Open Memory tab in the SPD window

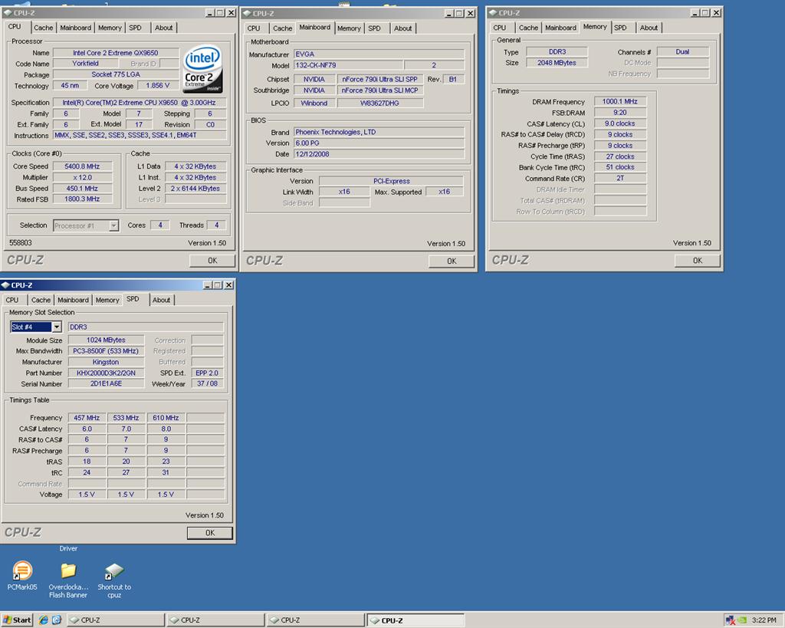coord(107,300)
